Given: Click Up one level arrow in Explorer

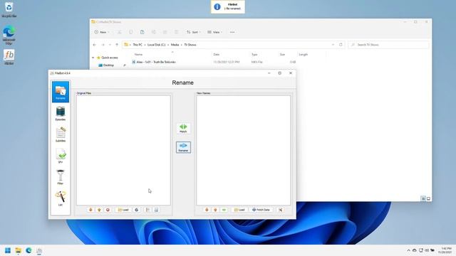Looking at the screenshot, I should [117, 45].
